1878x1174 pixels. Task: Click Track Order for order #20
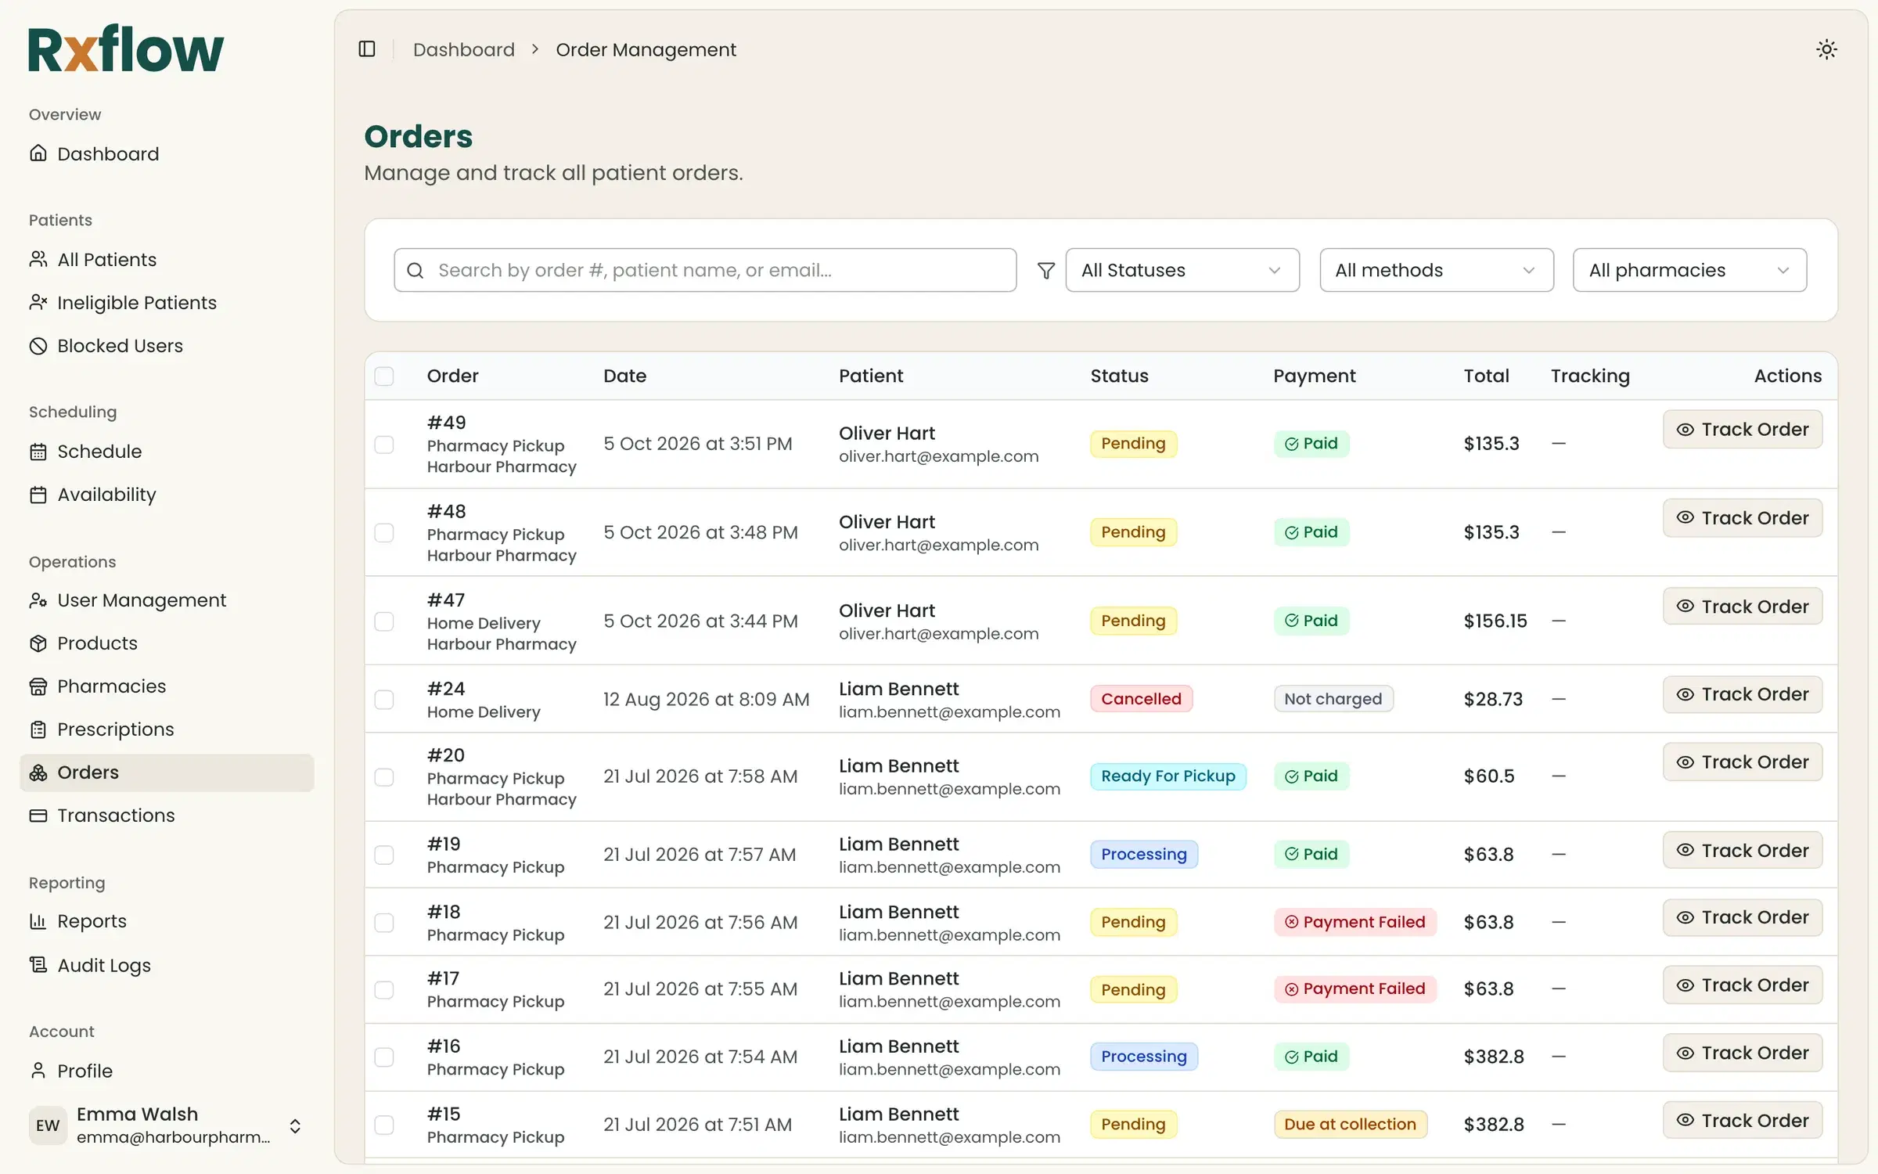(1743, 762)
